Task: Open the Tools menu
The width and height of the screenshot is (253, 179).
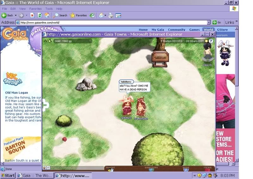Action: (49, 9)
